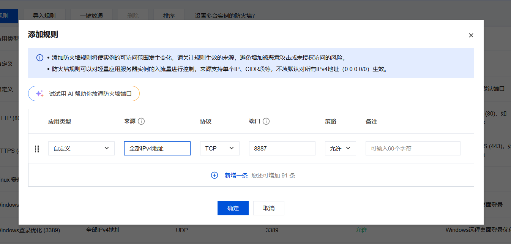The width and height of the screenshot is (511, 244).
Task: Click the 备注 remark input field
Action: [x=413, y=149]
